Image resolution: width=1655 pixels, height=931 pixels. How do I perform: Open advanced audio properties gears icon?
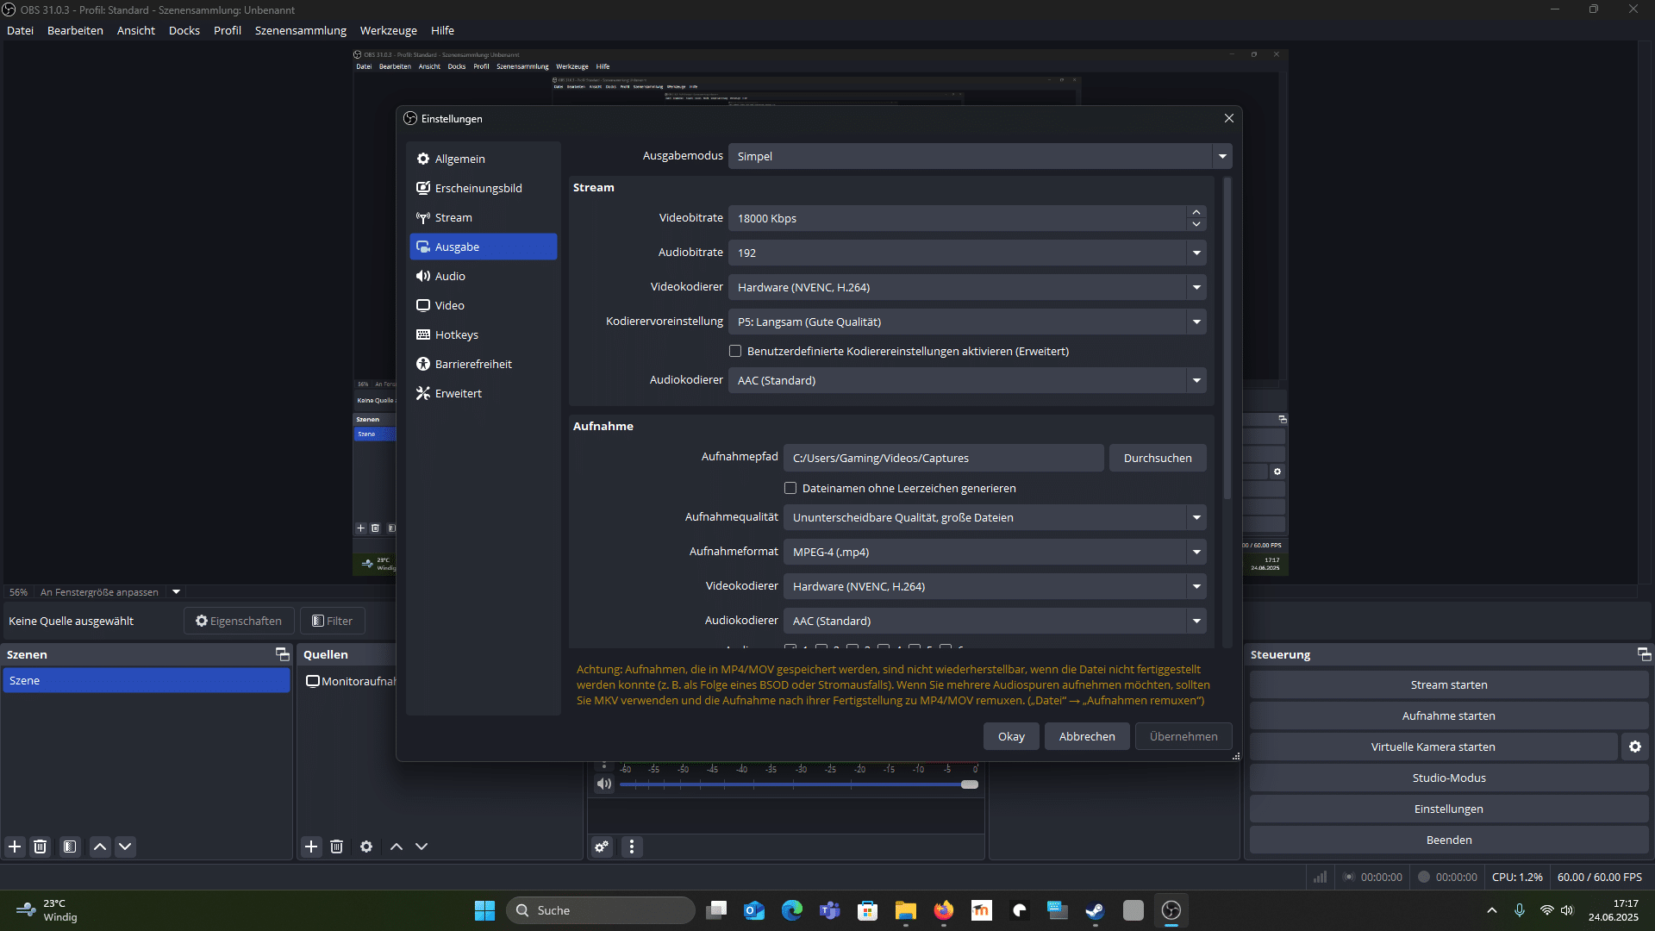click(602, 847)
